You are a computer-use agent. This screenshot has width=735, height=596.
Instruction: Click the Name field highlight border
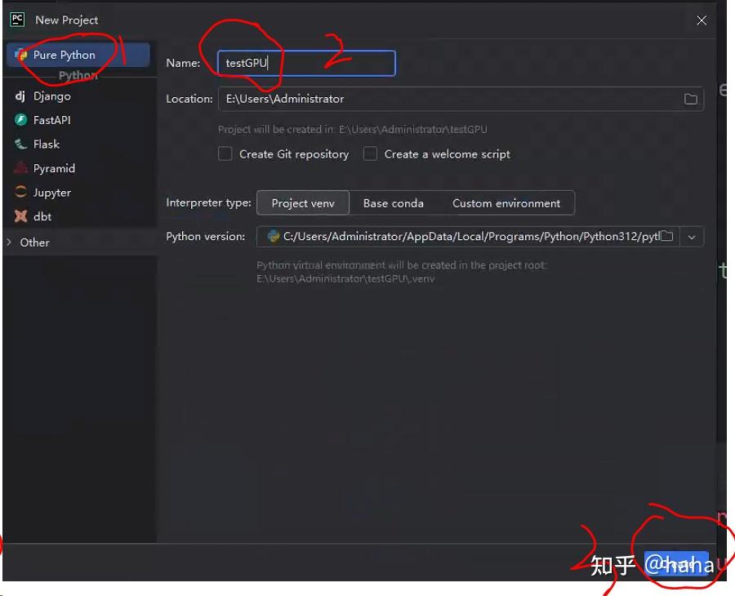305,63
